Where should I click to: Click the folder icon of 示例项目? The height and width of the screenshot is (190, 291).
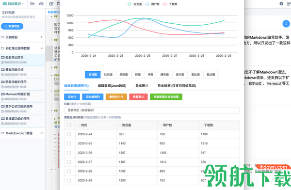(x=2, y=37)
